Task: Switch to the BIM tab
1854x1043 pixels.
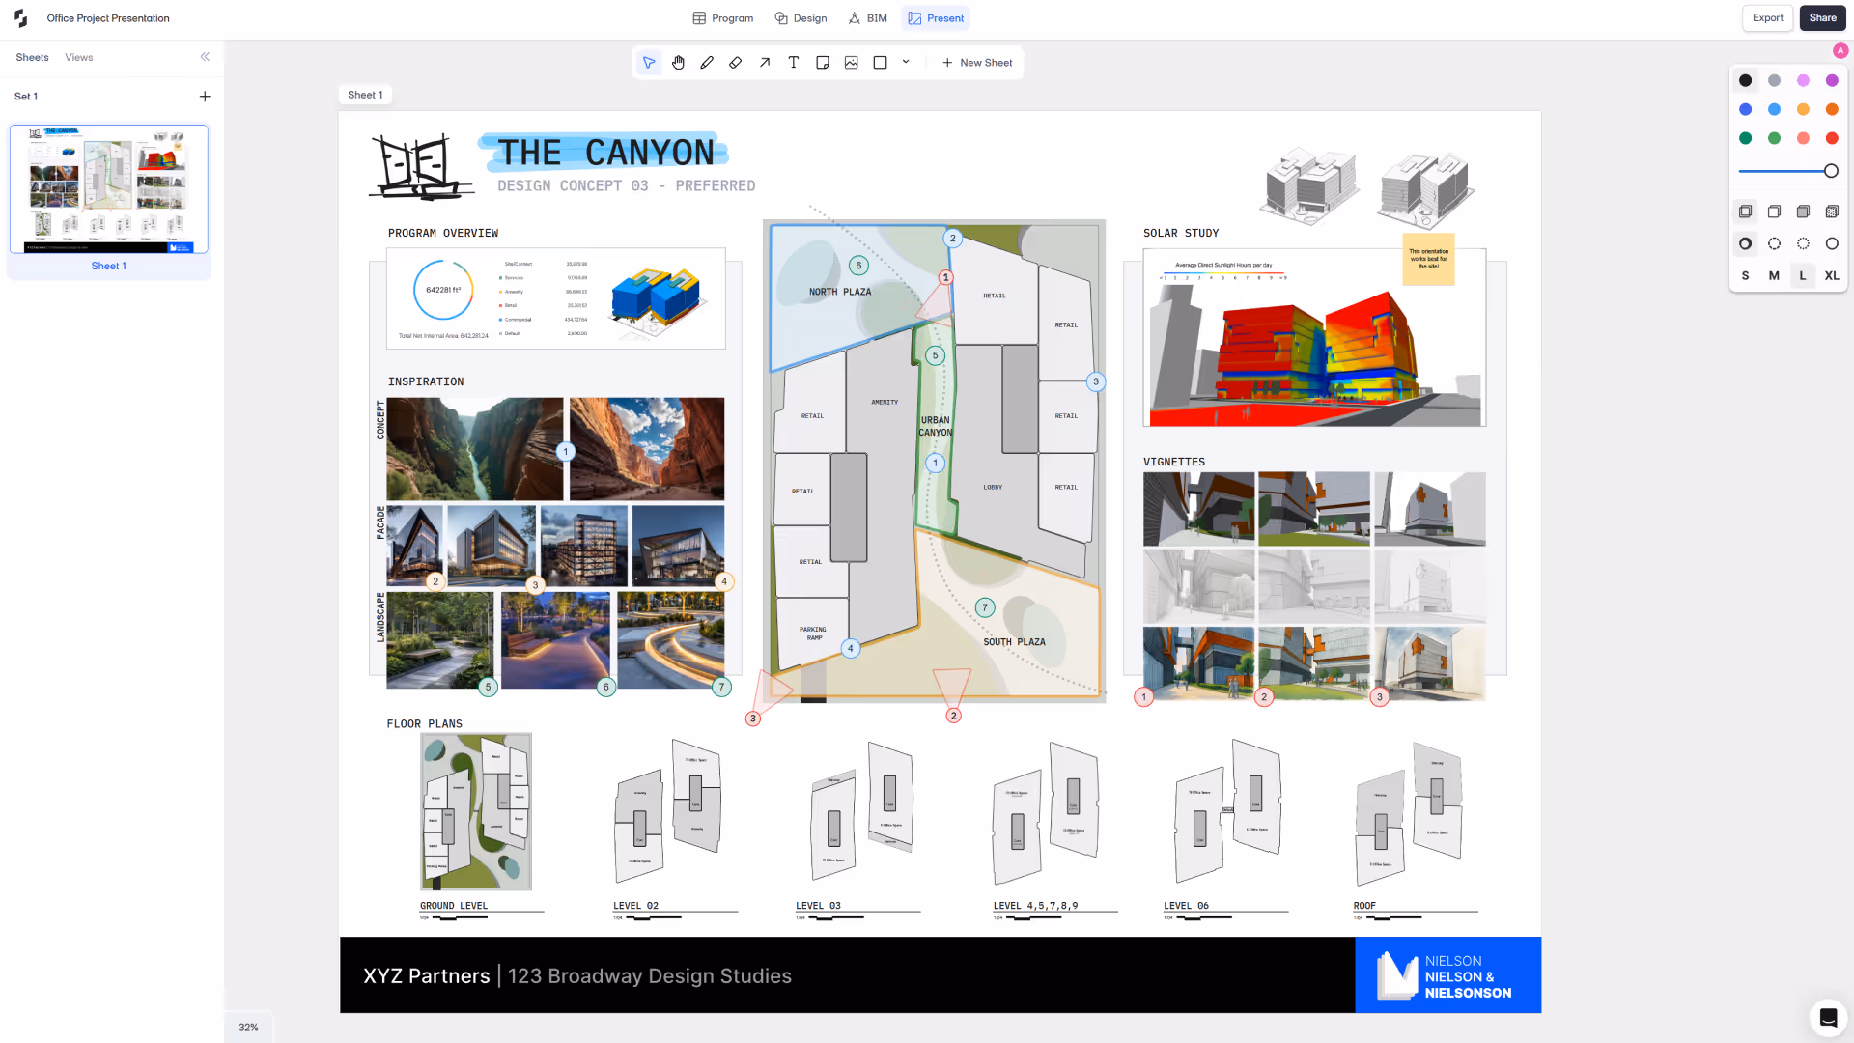Action: [x=868, y=18]
